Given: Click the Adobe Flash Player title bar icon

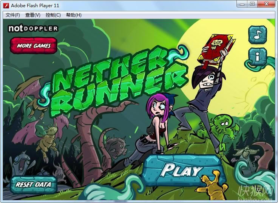Looking at the screenshot, I should (x=6, y=6).
